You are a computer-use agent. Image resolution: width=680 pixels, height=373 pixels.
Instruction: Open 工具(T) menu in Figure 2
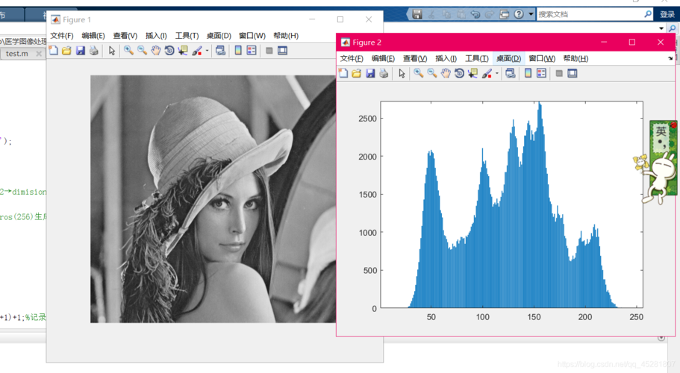coord(477,58)
